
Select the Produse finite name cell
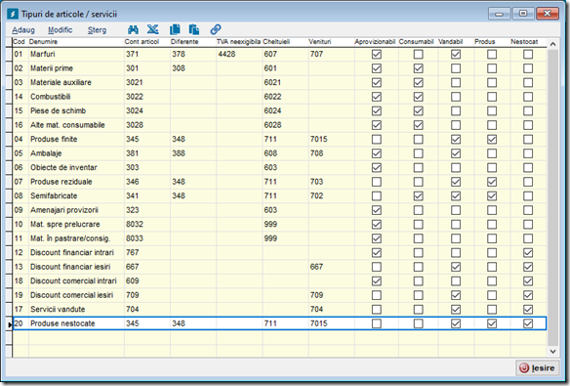coord(76,140)
